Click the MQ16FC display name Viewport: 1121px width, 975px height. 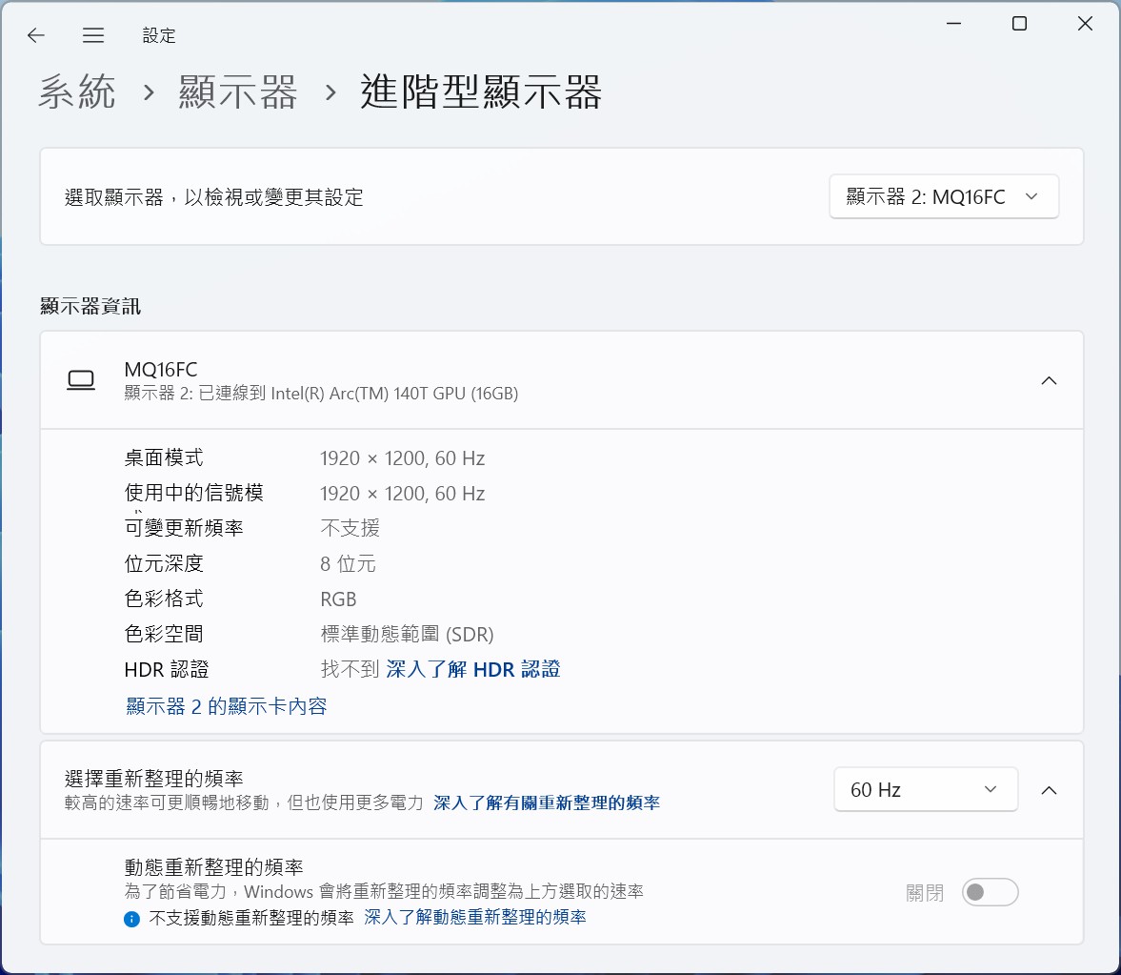[161, 370]
